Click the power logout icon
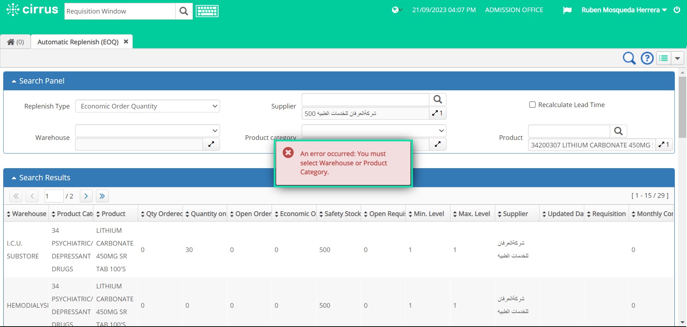This screenshot has width=687, height=327. pos(677,10)
